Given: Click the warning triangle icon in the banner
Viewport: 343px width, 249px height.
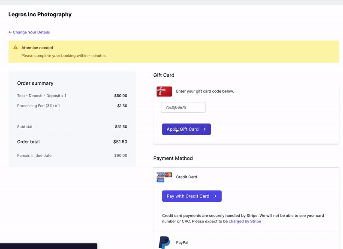Looking at the screenshot, I should coord(15,48).
